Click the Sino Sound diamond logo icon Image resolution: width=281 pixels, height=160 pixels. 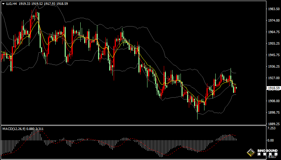point(250,152)
